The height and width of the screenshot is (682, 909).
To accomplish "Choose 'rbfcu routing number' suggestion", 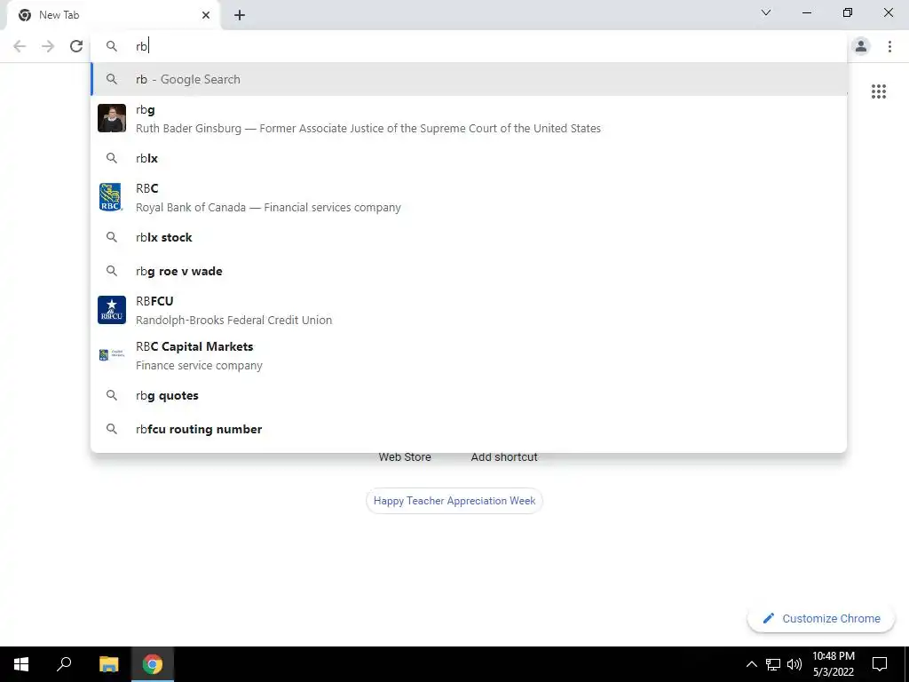I will coord(469,429).
